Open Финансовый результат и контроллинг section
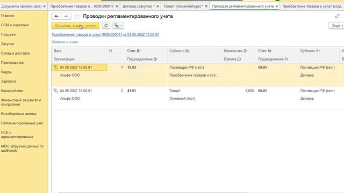 [x=21, y=102]
